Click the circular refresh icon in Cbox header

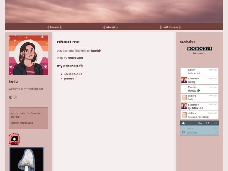pyautogui.click(x=215, y=123)
